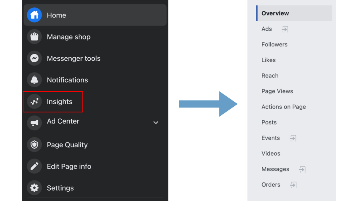Expand the Ad Center chevron
This screenshot has width=358, height=201.
156,123
